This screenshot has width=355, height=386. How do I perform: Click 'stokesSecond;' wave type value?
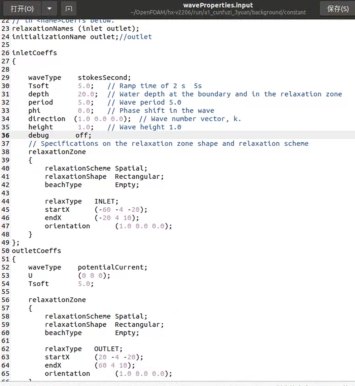pos(105,78)
